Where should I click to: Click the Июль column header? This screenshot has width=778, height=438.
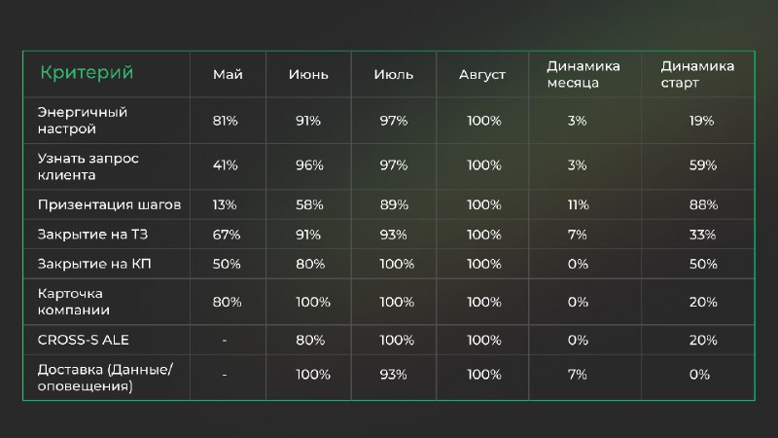394,75
